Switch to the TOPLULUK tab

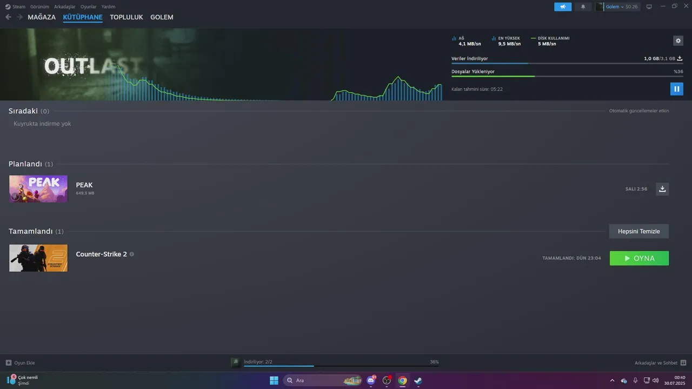pos(127,17)
